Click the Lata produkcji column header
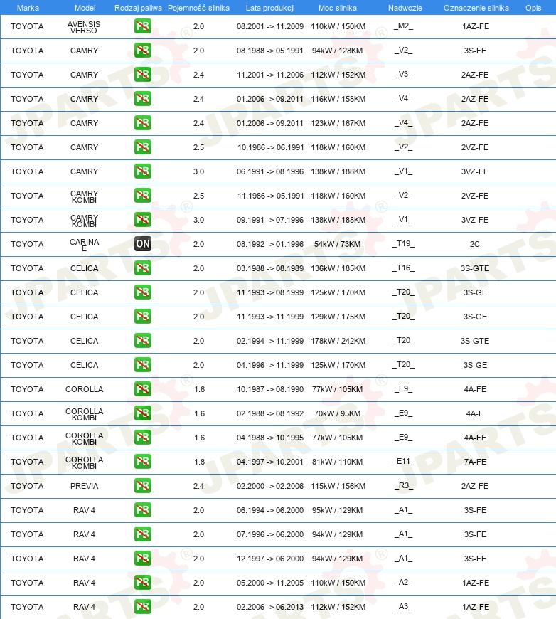Viewport: 556px width, 619px height. click(270, 8)
